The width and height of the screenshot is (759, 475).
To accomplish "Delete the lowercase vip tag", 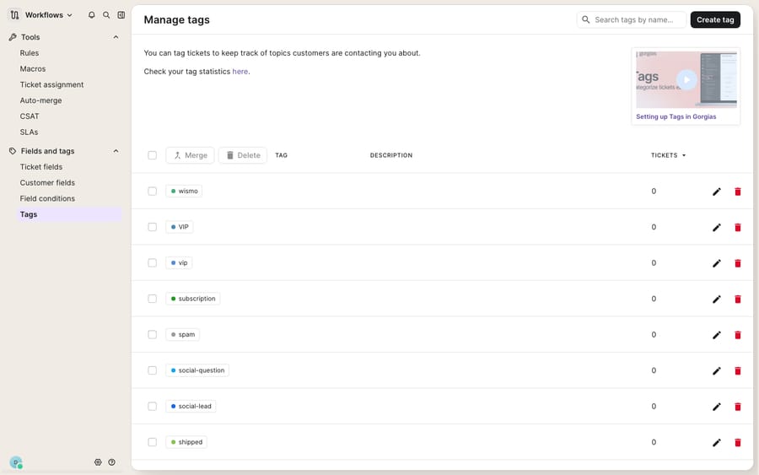I will (738, 263).
